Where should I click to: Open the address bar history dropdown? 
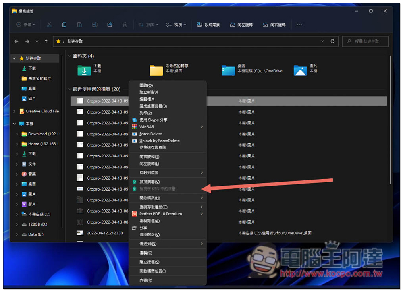[322, 41]
